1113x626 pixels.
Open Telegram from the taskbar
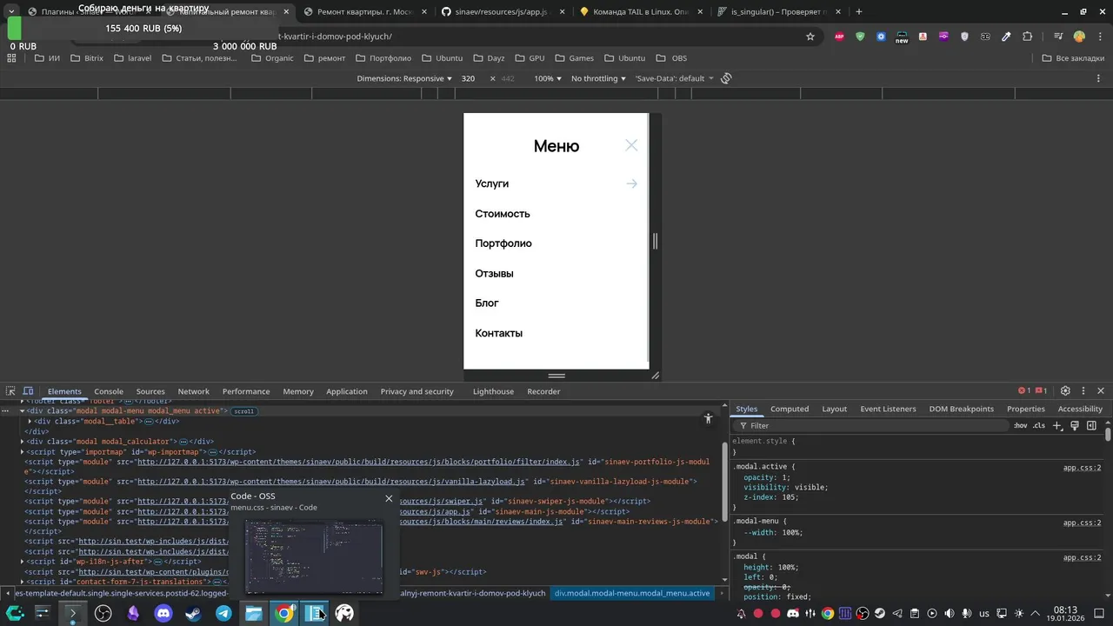[223, 613]
